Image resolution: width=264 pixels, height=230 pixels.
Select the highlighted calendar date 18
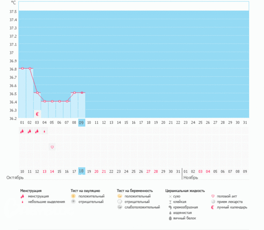tap(81, 171)
